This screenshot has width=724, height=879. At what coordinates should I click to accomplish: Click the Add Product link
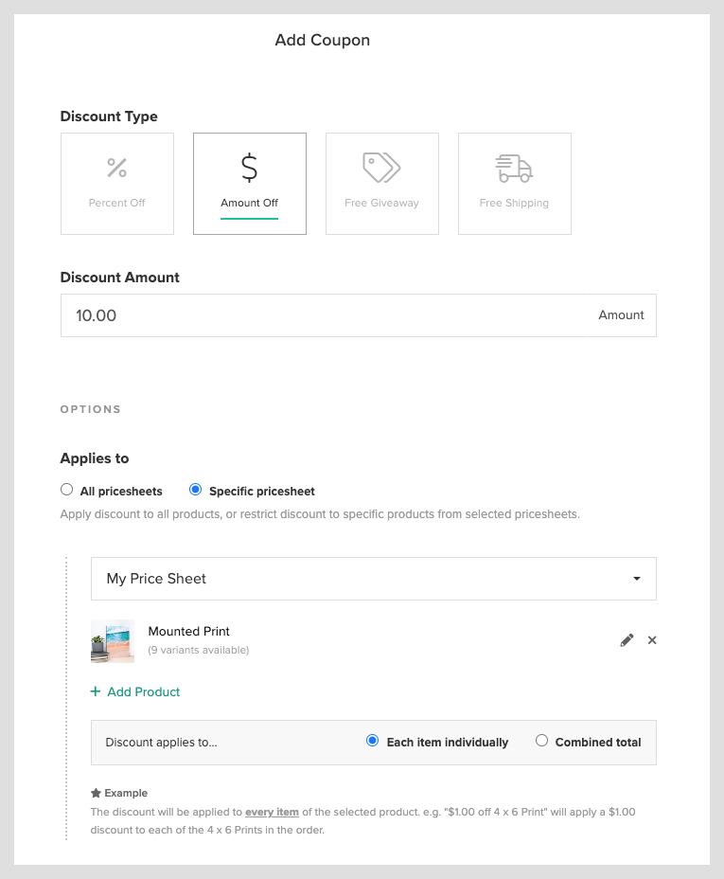144,692
